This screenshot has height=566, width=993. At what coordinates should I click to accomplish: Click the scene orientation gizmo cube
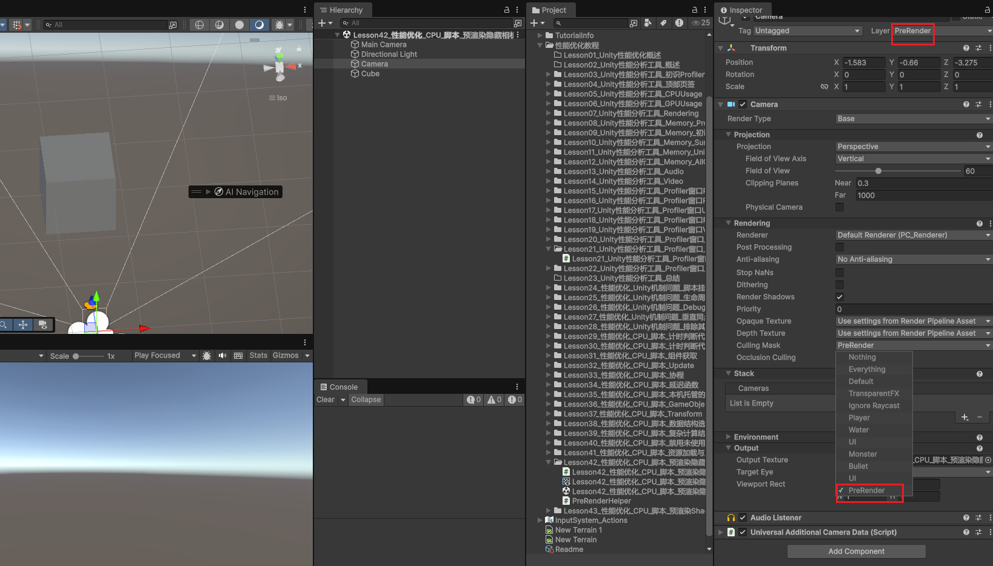tap(279, 67)
